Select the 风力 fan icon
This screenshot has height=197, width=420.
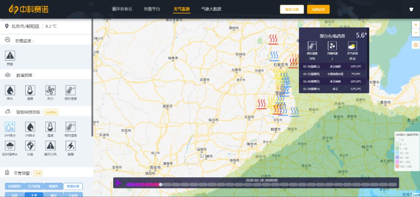click(50, 90)
